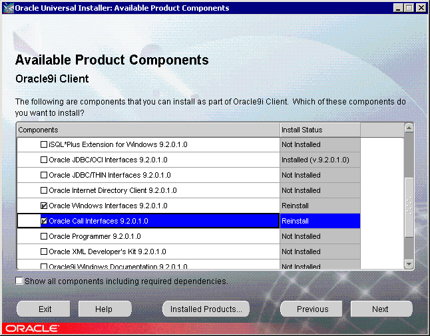Select the Oracle Programmer 9.2.0.1.0 row
The image size is (430, 336).
coord(160,236)
